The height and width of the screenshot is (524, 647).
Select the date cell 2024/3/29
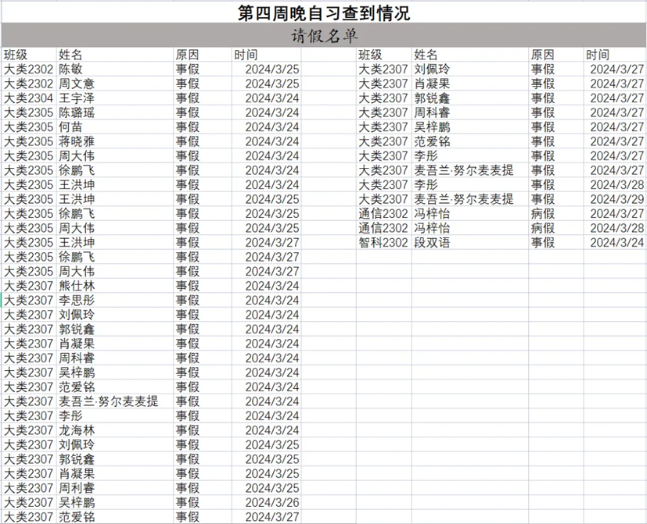tap(616, 199)
